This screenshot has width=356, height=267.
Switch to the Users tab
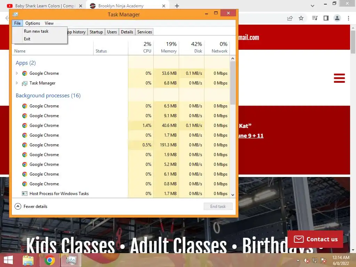pyautogui.click(x=112, y=32)
